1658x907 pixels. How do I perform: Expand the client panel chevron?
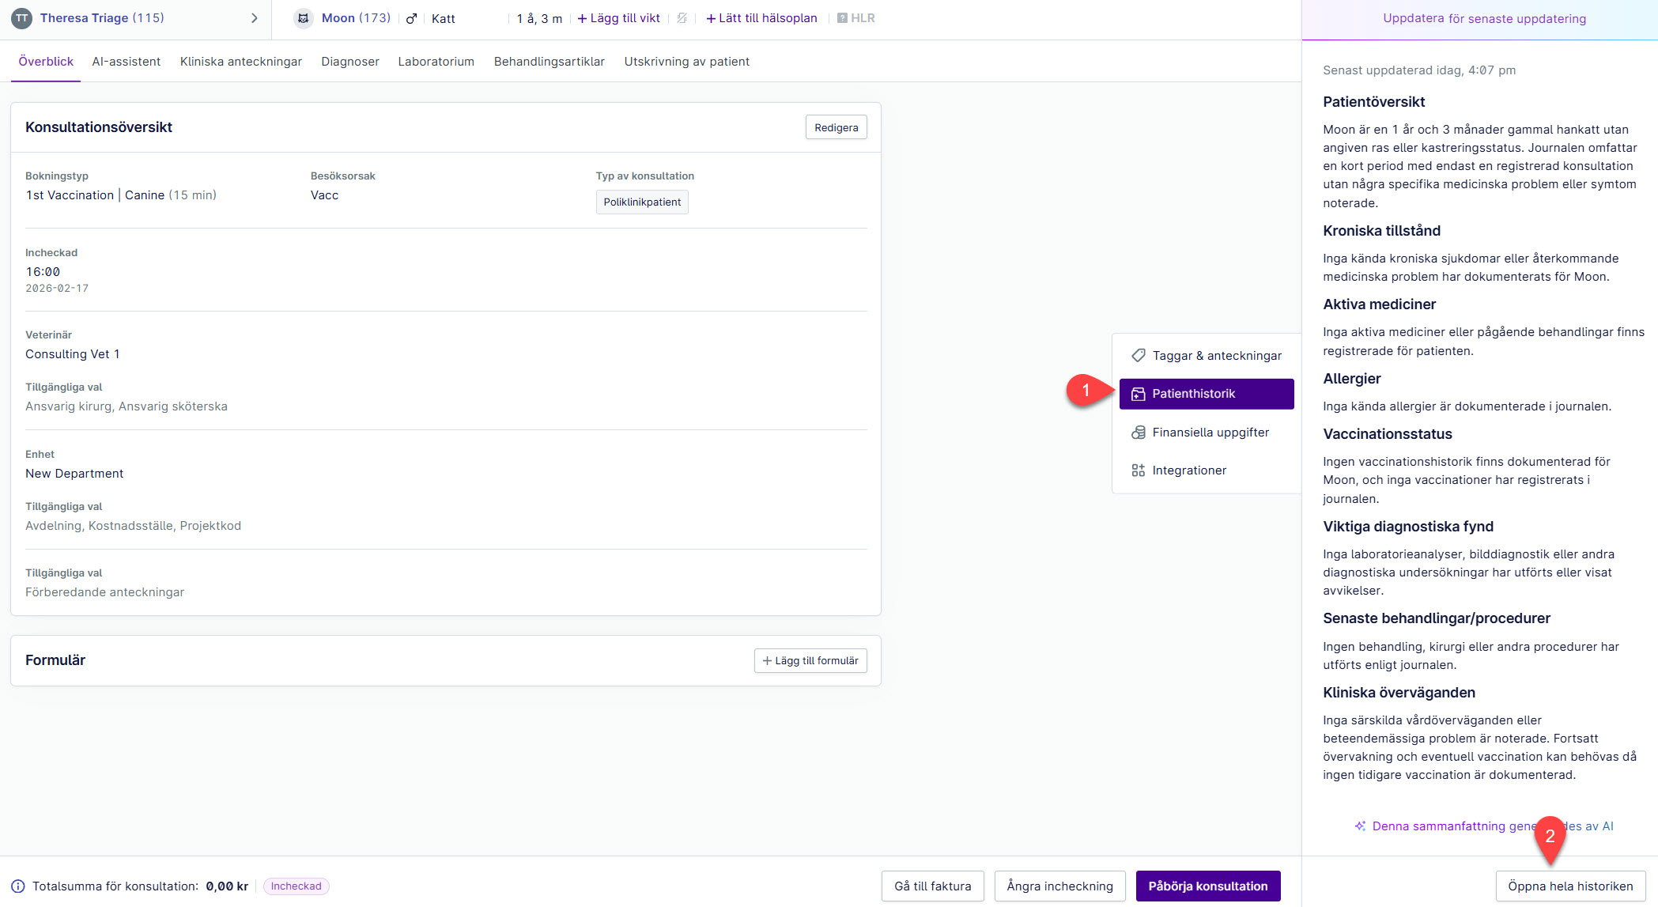[x=254, y=18]
